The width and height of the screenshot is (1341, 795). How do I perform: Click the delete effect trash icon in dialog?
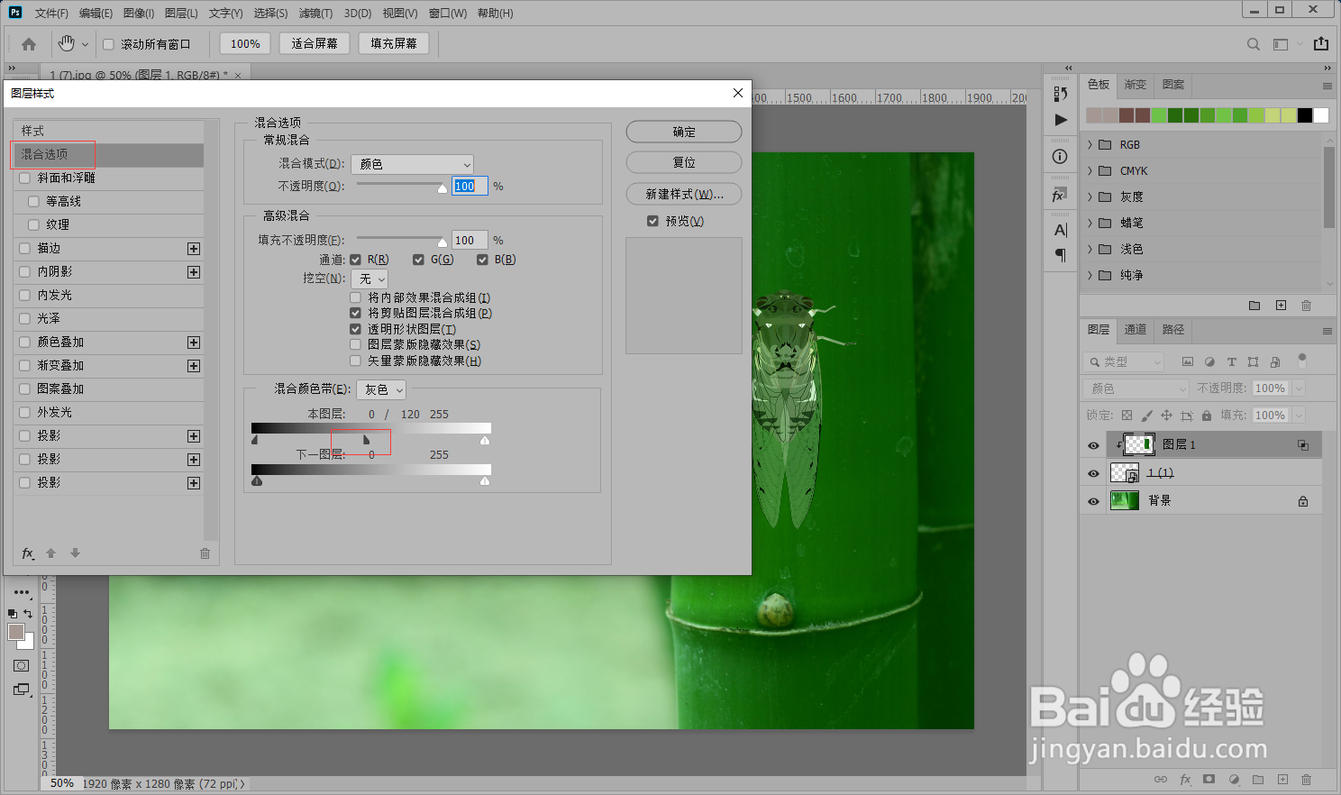pos(205,553)
